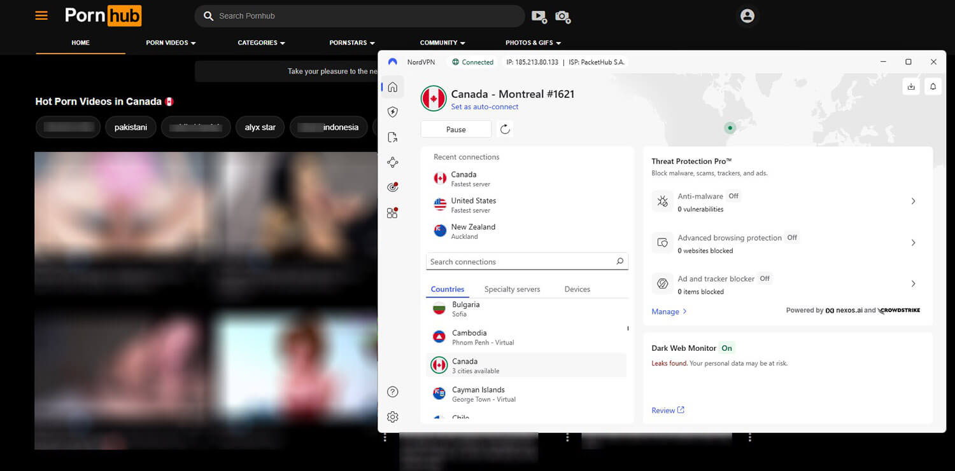
Task: Open the Community dropdown in site navigation
Action: point(442,43)
